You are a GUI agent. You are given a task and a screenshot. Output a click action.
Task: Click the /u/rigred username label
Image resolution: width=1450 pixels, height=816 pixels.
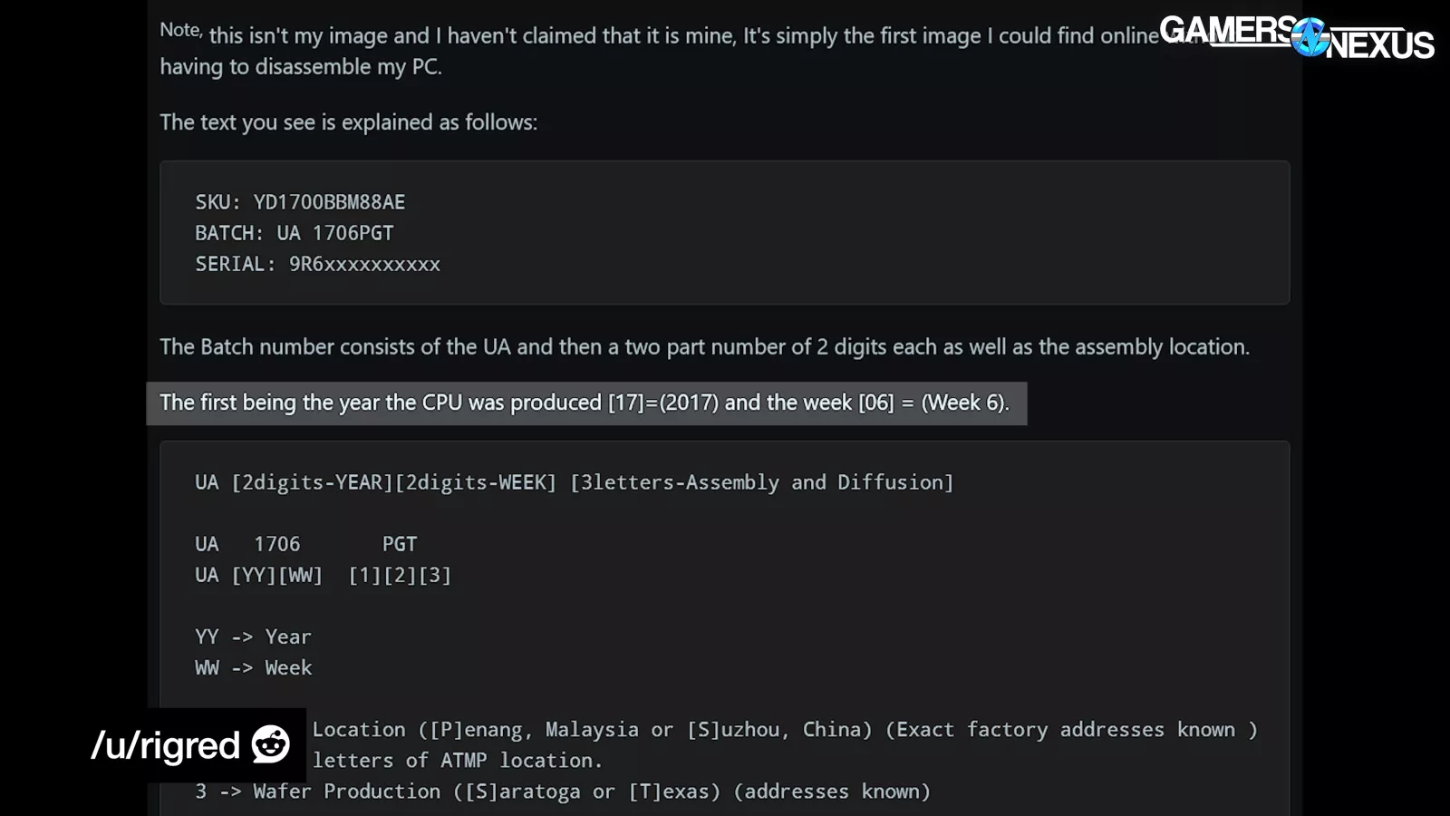click(x=165, y=745)
